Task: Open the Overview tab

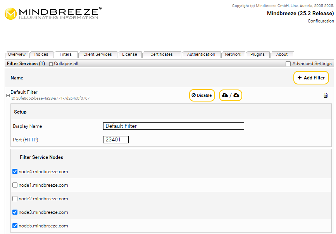Action: (17, 54)
